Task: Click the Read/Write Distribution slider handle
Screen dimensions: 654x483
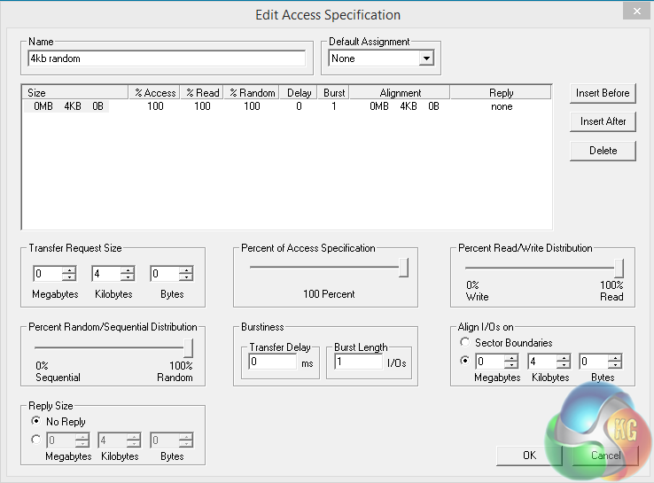Action: click(619, 268)
